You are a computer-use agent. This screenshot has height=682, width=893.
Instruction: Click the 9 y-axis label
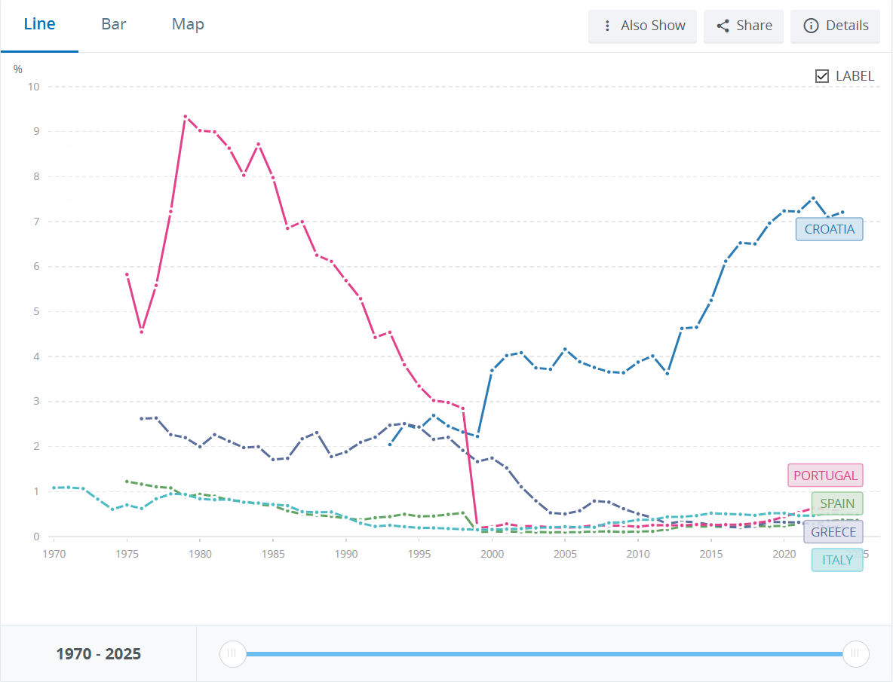36,131
